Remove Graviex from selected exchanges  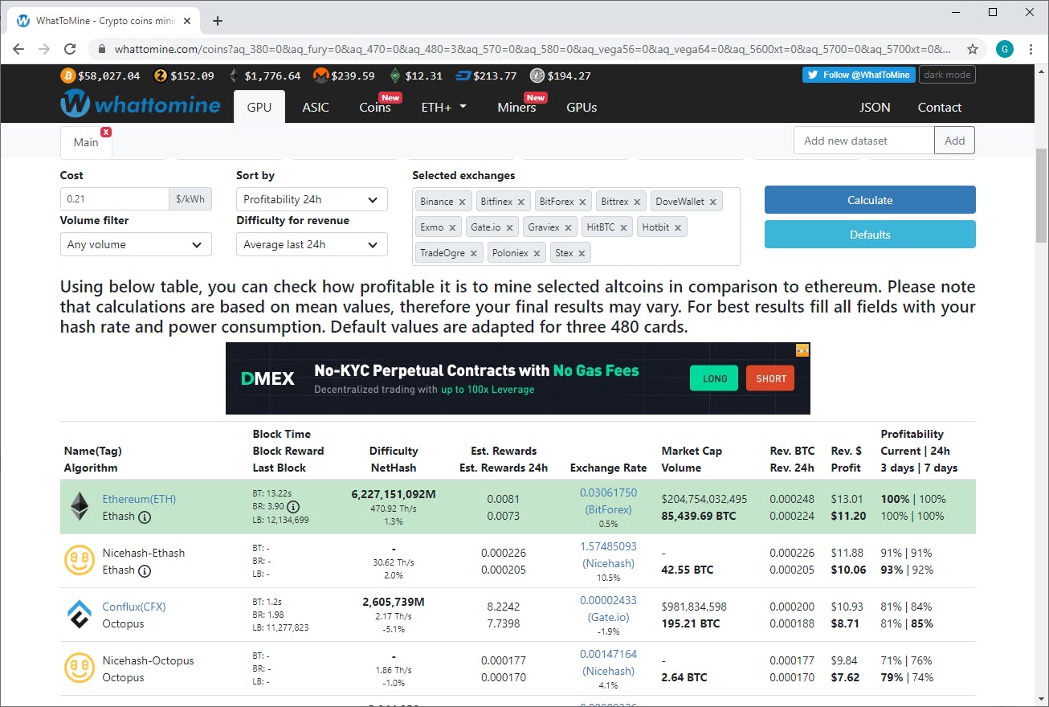(x=568, y=227)
